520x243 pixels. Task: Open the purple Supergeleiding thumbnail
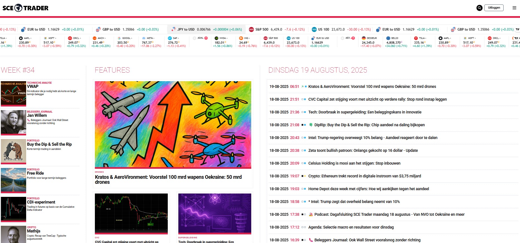(x=215, y=213)
